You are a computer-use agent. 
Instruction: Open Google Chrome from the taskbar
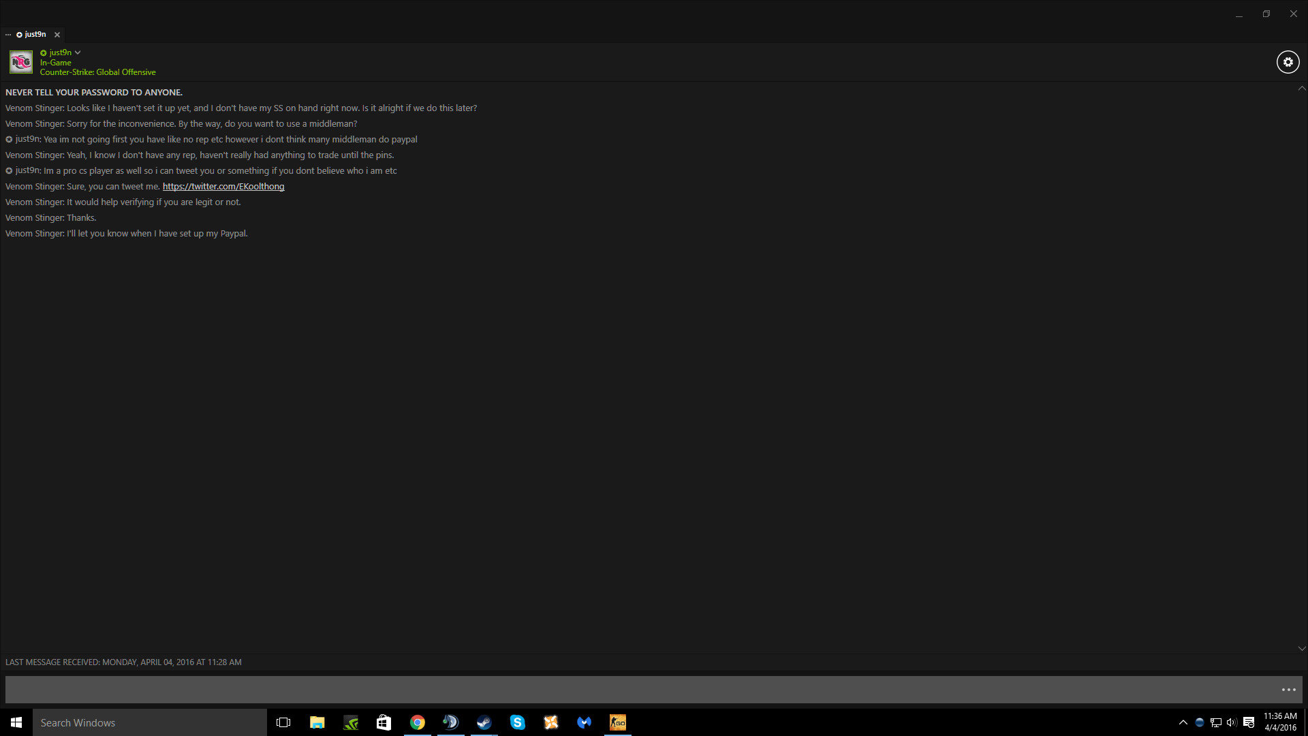[418, 722]
